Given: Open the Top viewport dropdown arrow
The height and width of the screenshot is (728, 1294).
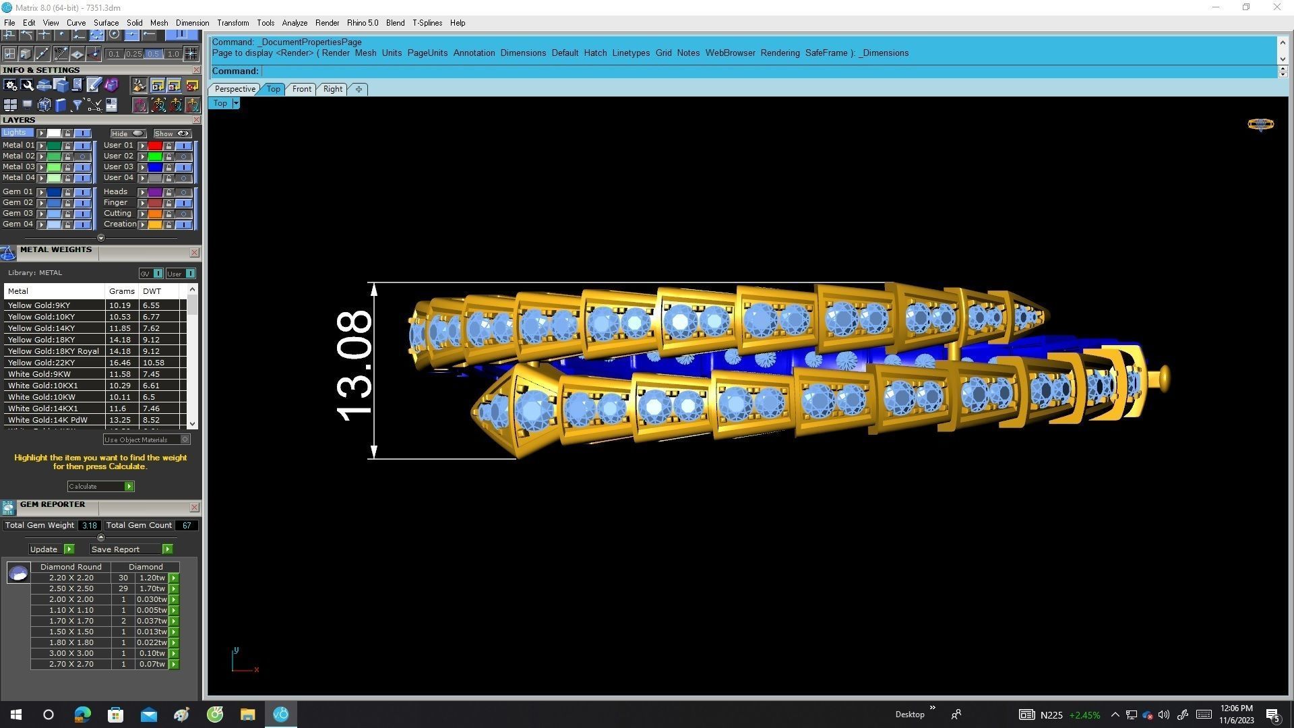Looking at the screenshot, I should coord(236,103).
